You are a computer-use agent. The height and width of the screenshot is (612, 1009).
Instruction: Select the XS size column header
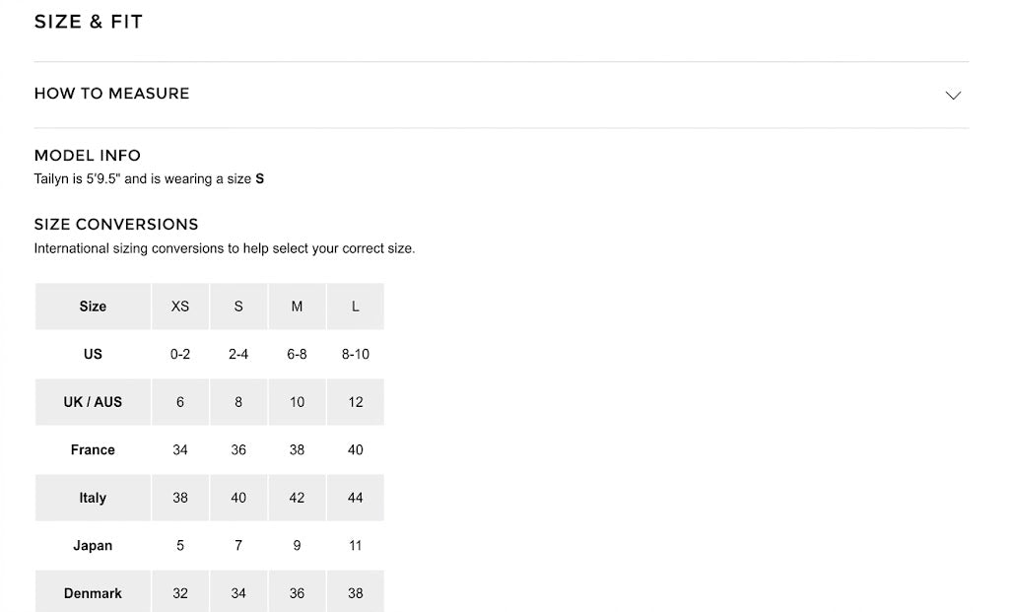pyautogui.click(x=180, y=306)
